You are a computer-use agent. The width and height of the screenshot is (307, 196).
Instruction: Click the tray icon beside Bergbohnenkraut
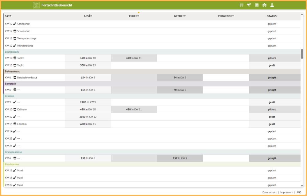click(15, 78)
